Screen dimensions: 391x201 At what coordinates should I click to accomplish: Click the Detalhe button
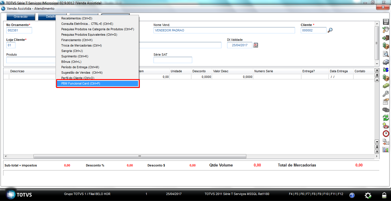[47, 17]
